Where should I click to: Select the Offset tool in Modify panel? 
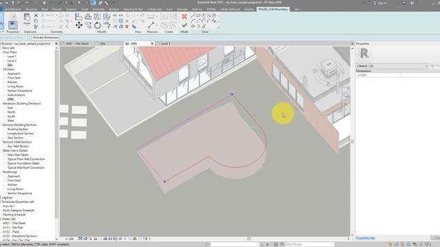(x=88, y=16)
